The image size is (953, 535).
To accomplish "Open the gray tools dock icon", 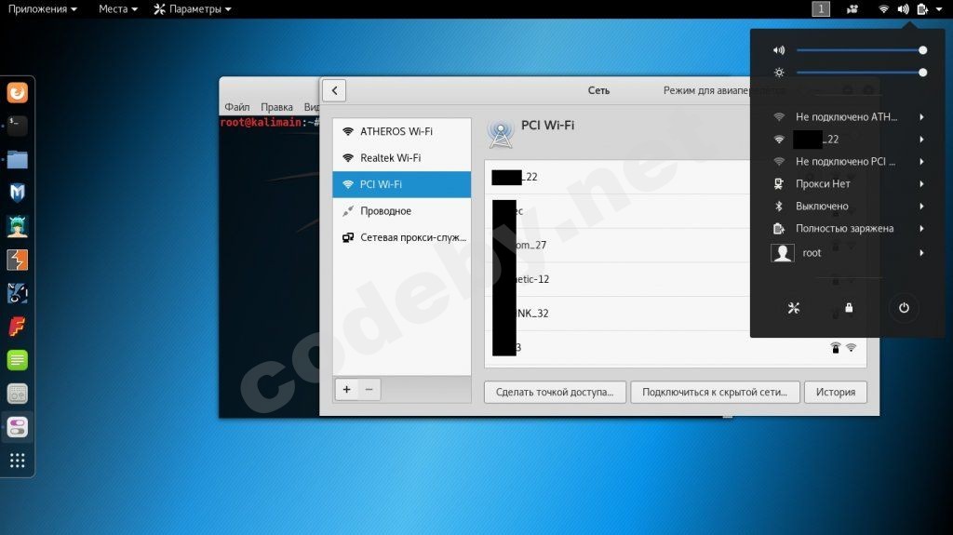I will (x=17, y=394).
